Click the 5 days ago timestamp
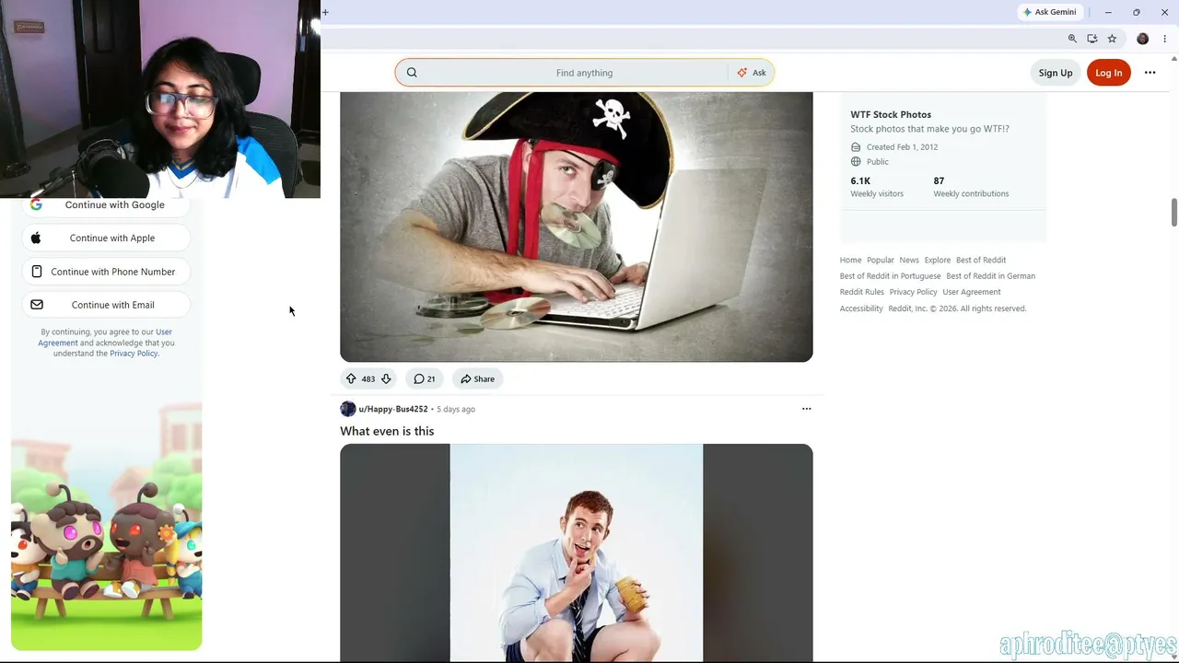The height and width of the screenshot is (663, 1179). pos(456,409)
